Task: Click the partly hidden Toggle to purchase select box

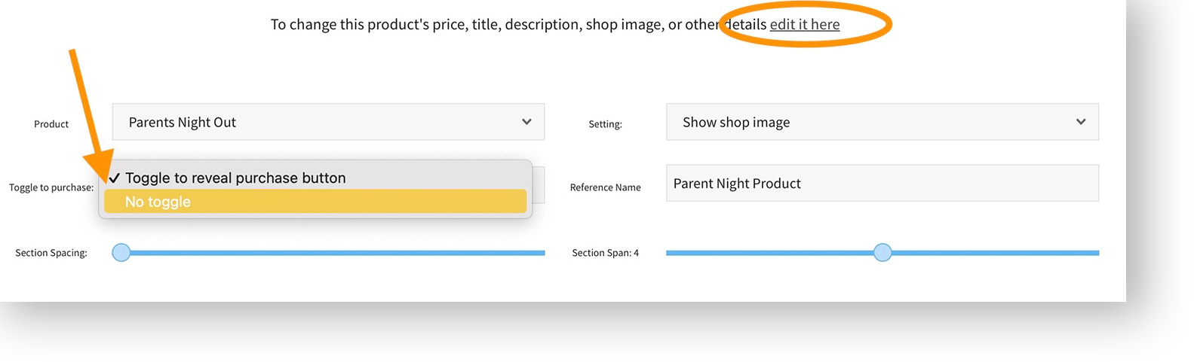Action: (539, 185)
